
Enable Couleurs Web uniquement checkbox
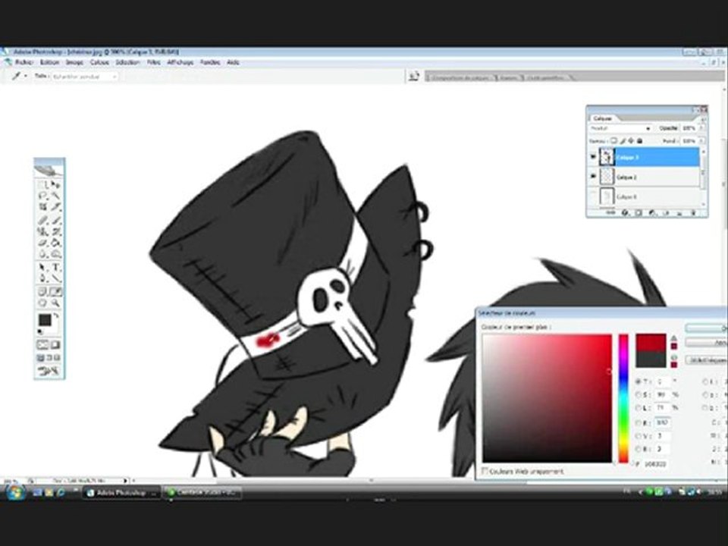(485, 471)
